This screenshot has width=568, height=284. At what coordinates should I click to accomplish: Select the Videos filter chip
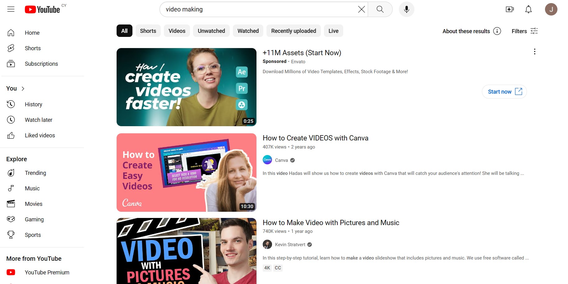click(x=177, y=31)
